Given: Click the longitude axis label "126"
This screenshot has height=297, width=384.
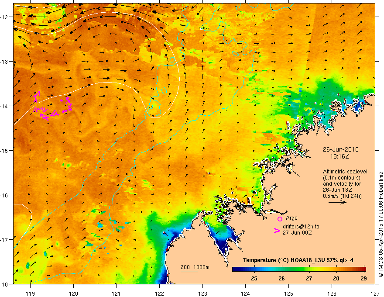Looking at the screenshot, I should pos(332,294).
